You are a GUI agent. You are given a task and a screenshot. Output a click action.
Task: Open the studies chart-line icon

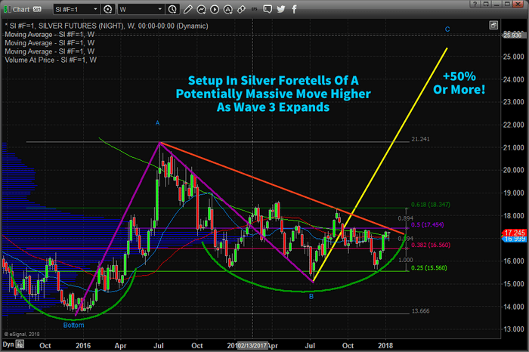click(x=202, y=9)
